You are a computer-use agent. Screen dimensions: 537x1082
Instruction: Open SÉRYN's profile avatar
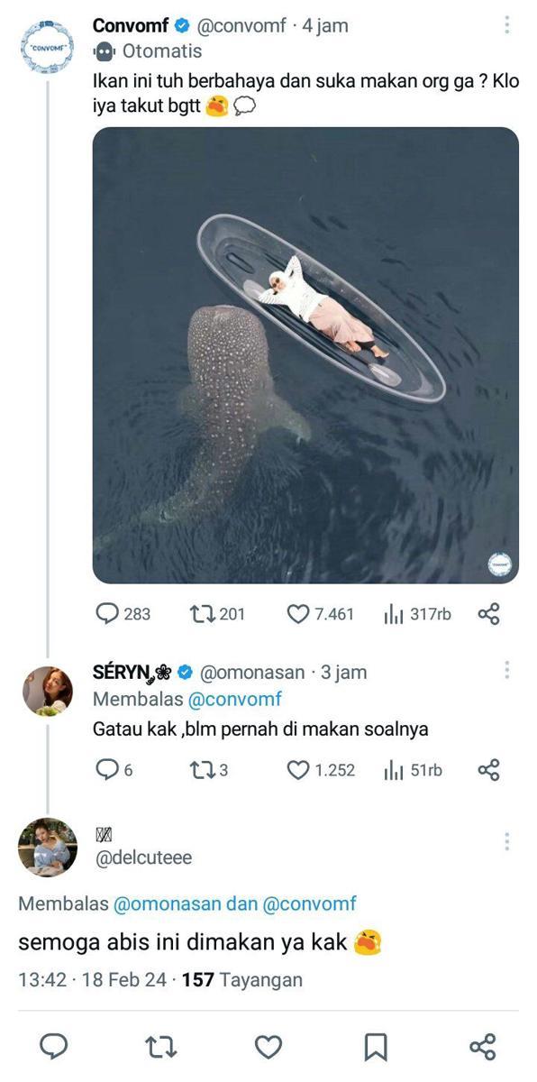(47, 691)
